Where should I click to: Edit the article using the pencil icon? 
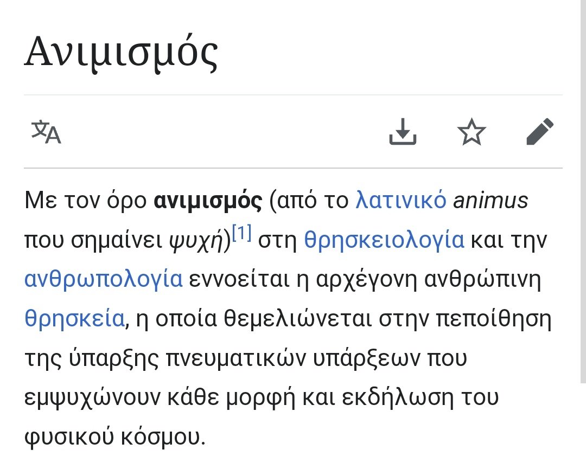coord(540,132)
